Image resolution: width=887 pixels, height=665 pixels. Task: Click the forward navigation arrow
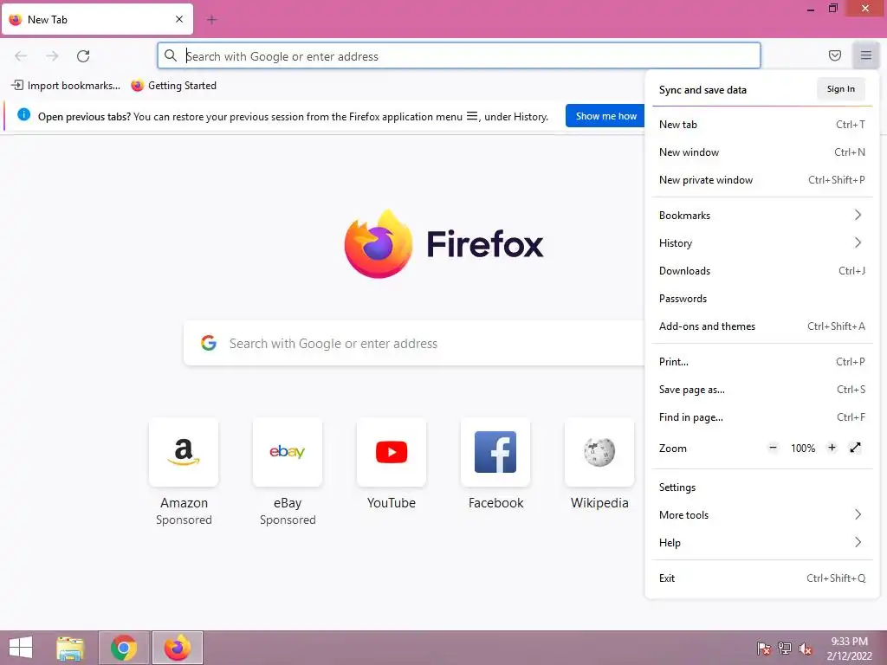(52, 56)
